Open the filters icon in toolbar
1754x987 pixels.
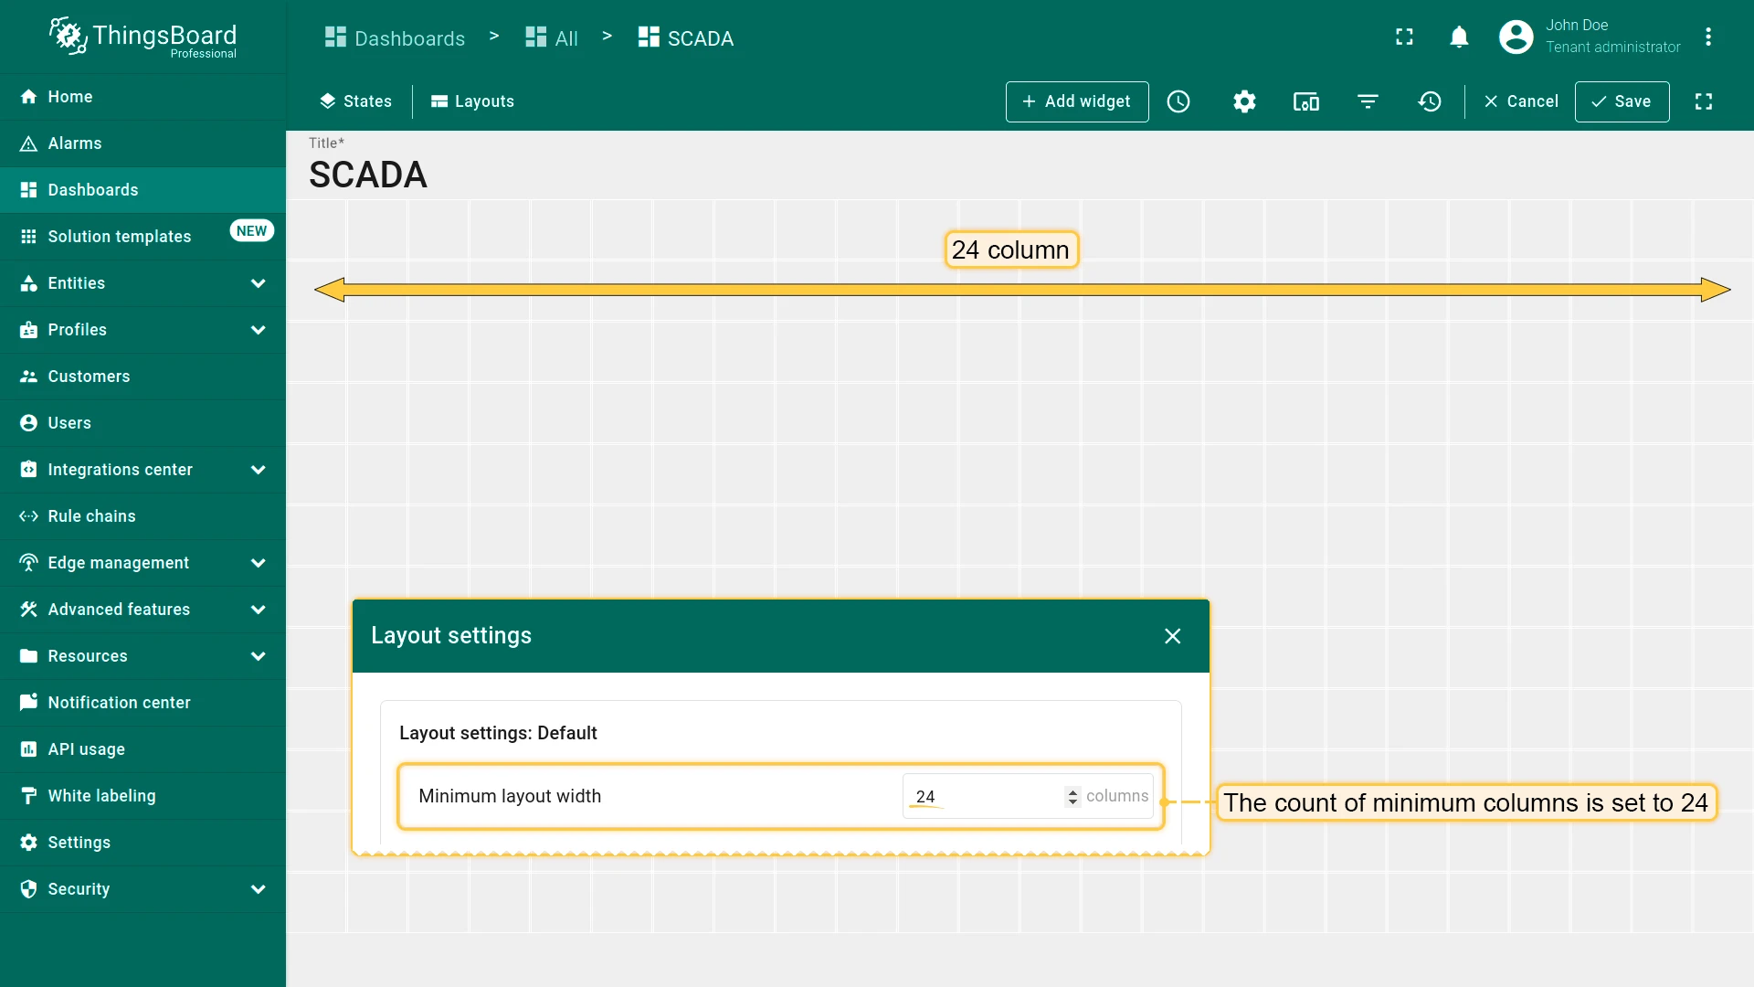[1368, 101]
